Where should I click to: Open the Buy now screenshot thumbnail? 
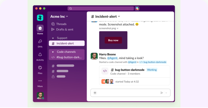pyautogui.click(x=113, y=40)
